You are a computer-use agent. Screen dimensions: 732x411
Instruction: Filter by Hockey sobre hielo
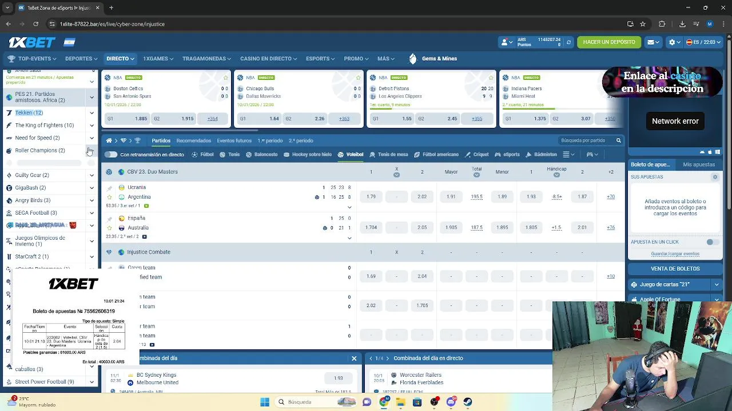(x=307, y=154)
